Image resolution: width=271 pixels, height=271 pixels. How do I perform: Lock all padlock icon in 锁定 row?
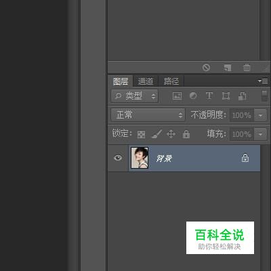pos(186,134)
